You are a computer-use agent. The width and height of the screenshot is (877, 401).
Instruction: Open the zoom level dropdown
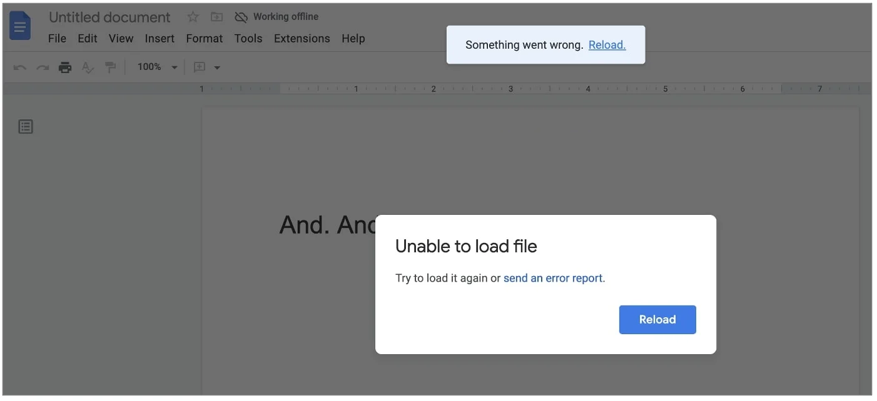tap(174, 67)
